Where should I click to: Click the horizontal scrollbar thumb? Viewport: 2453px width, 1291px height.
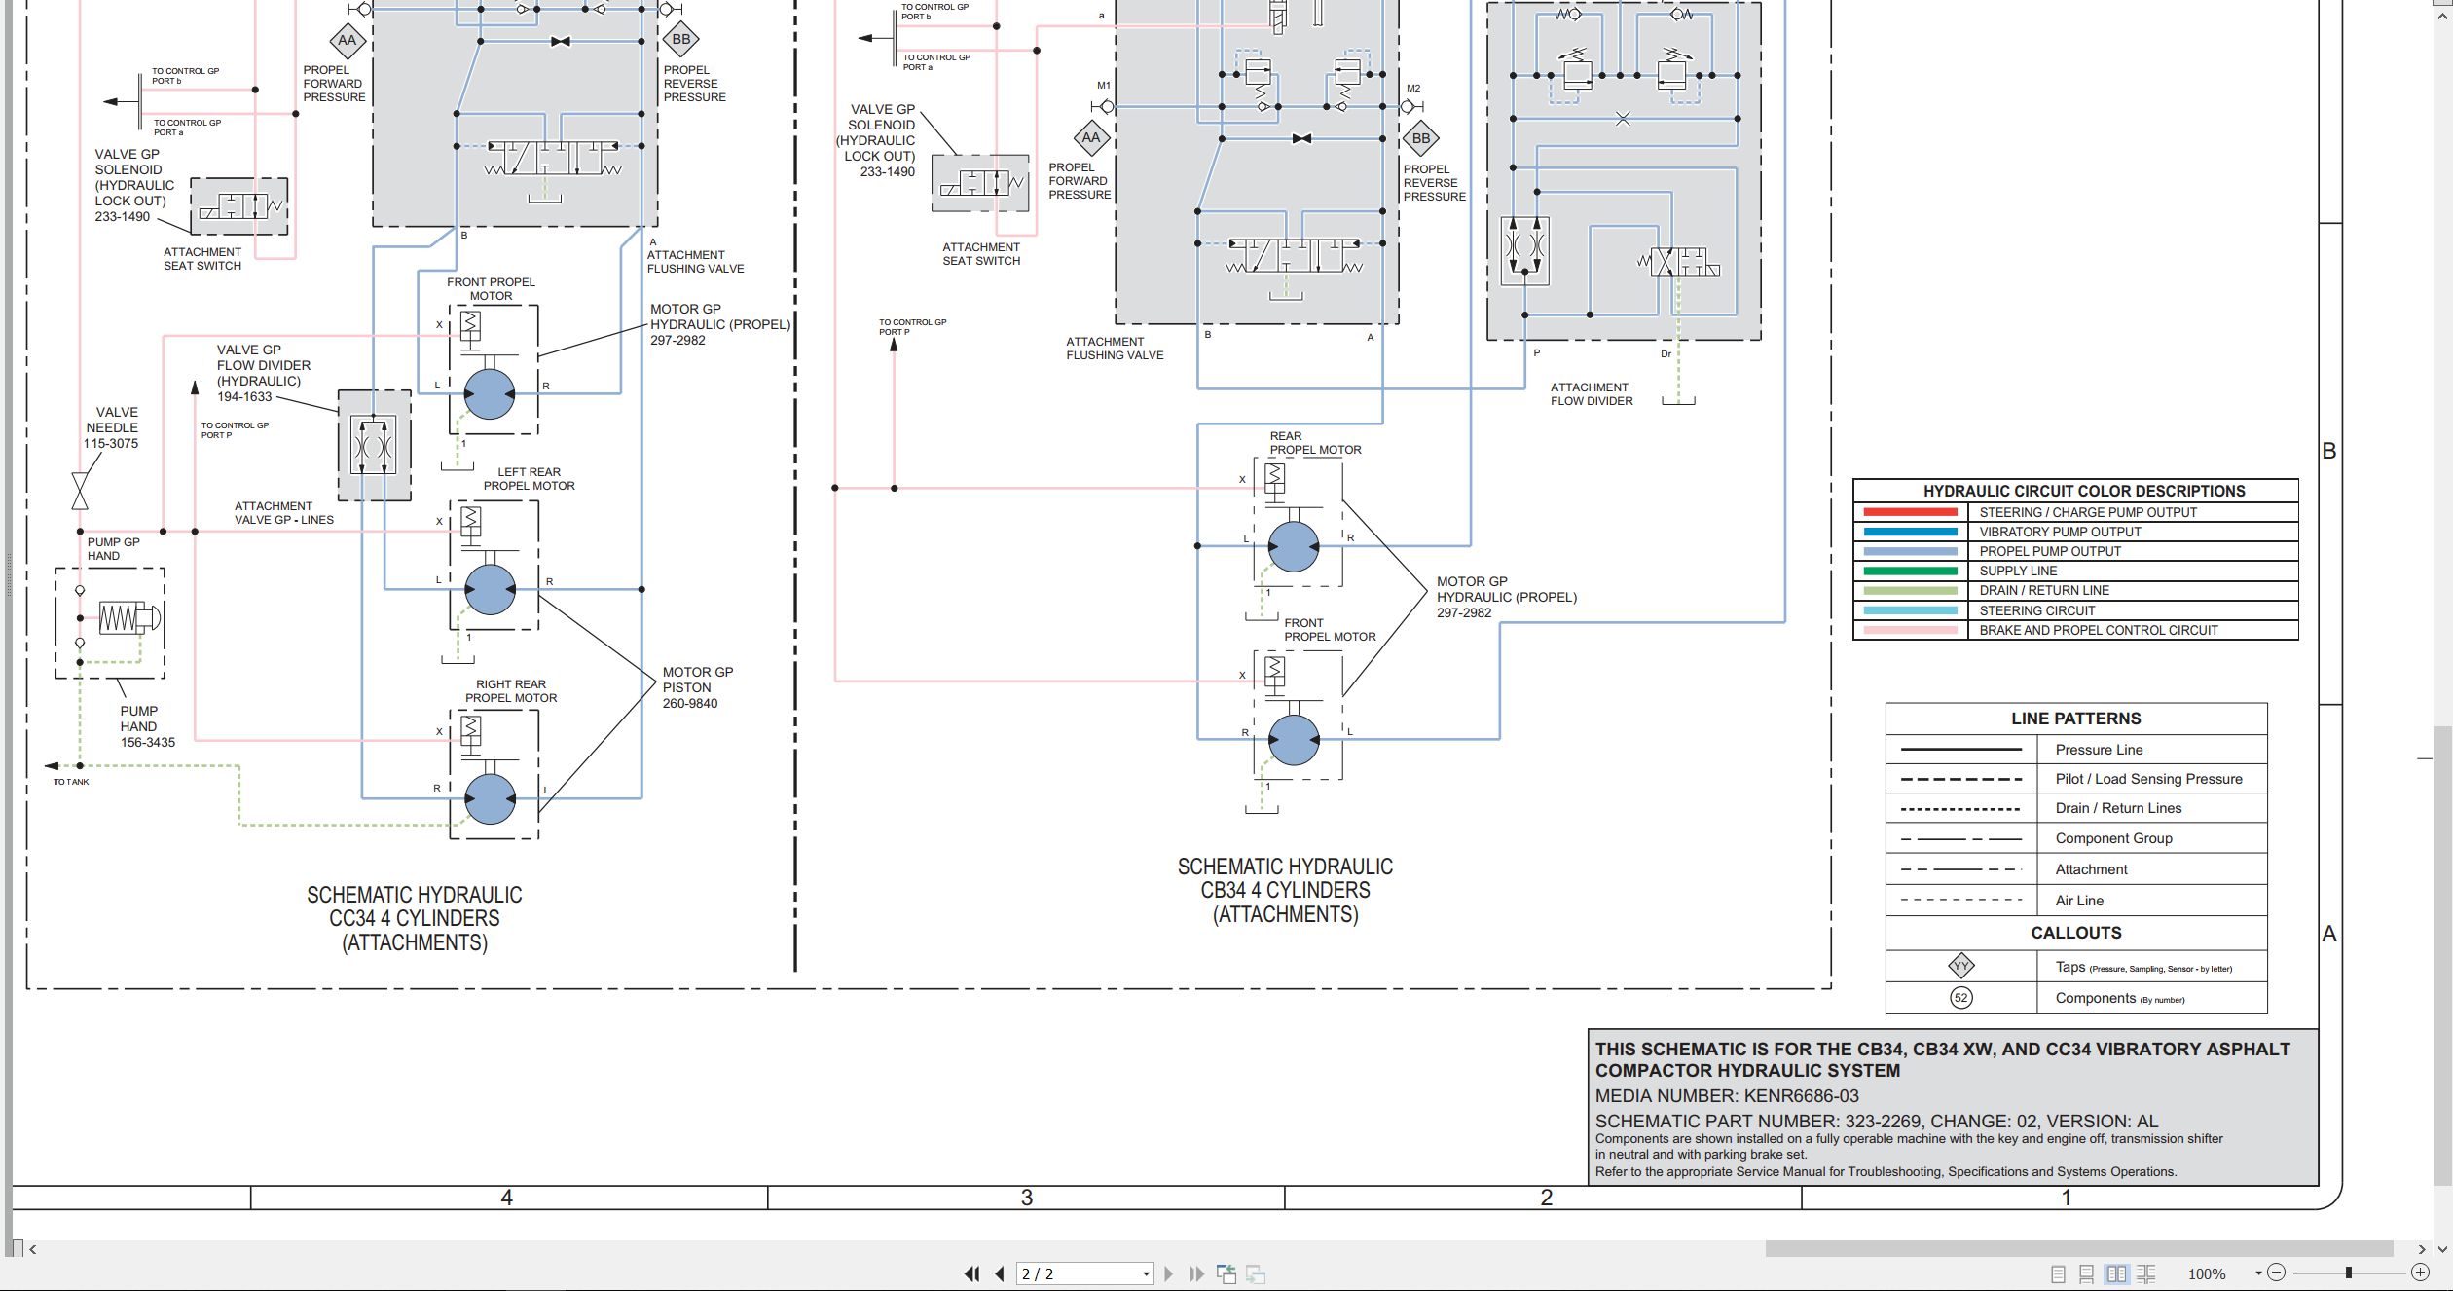pyautogui.click(x=2079, y=1249)
